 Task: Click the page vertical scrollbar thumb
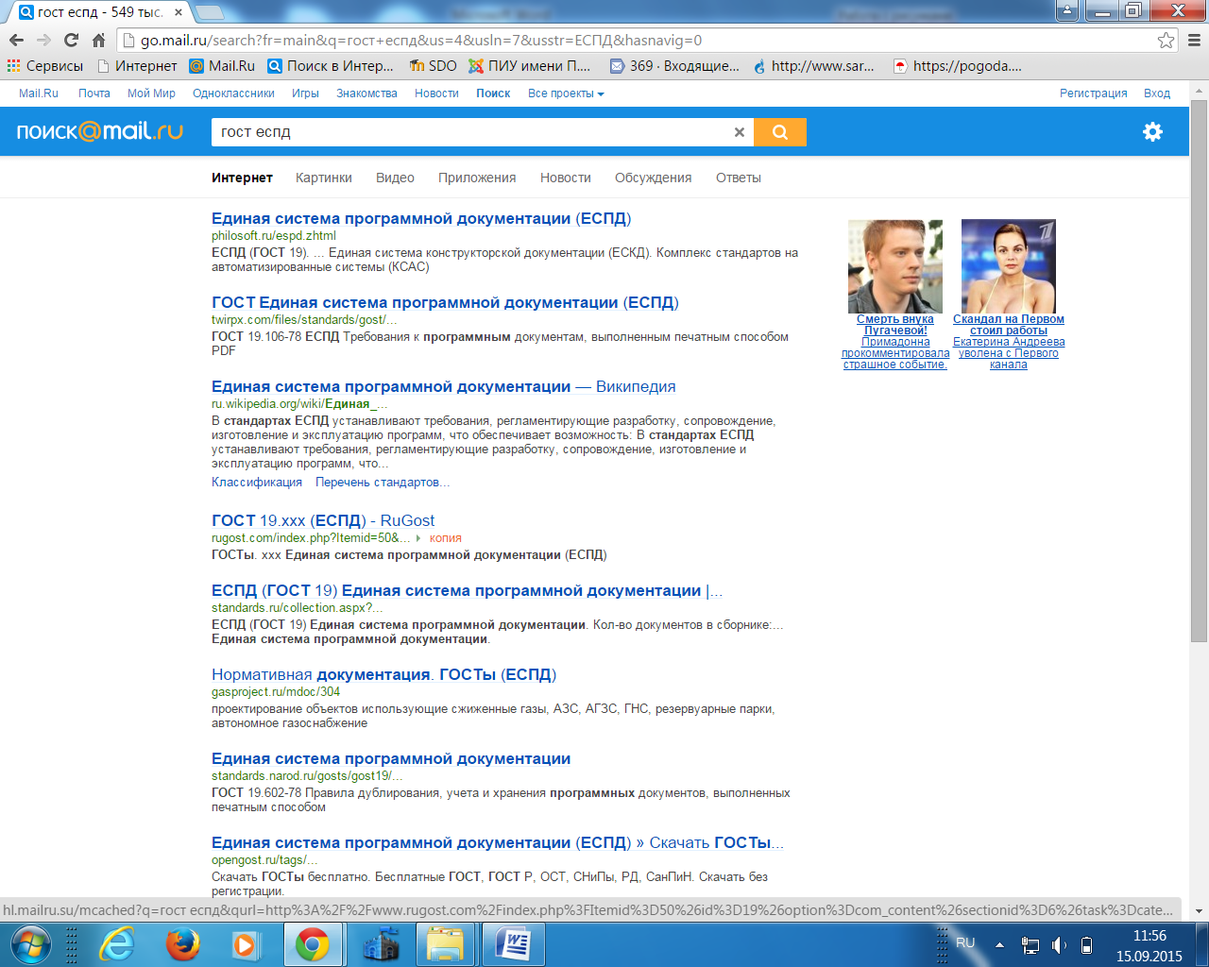coord(1199,372)
